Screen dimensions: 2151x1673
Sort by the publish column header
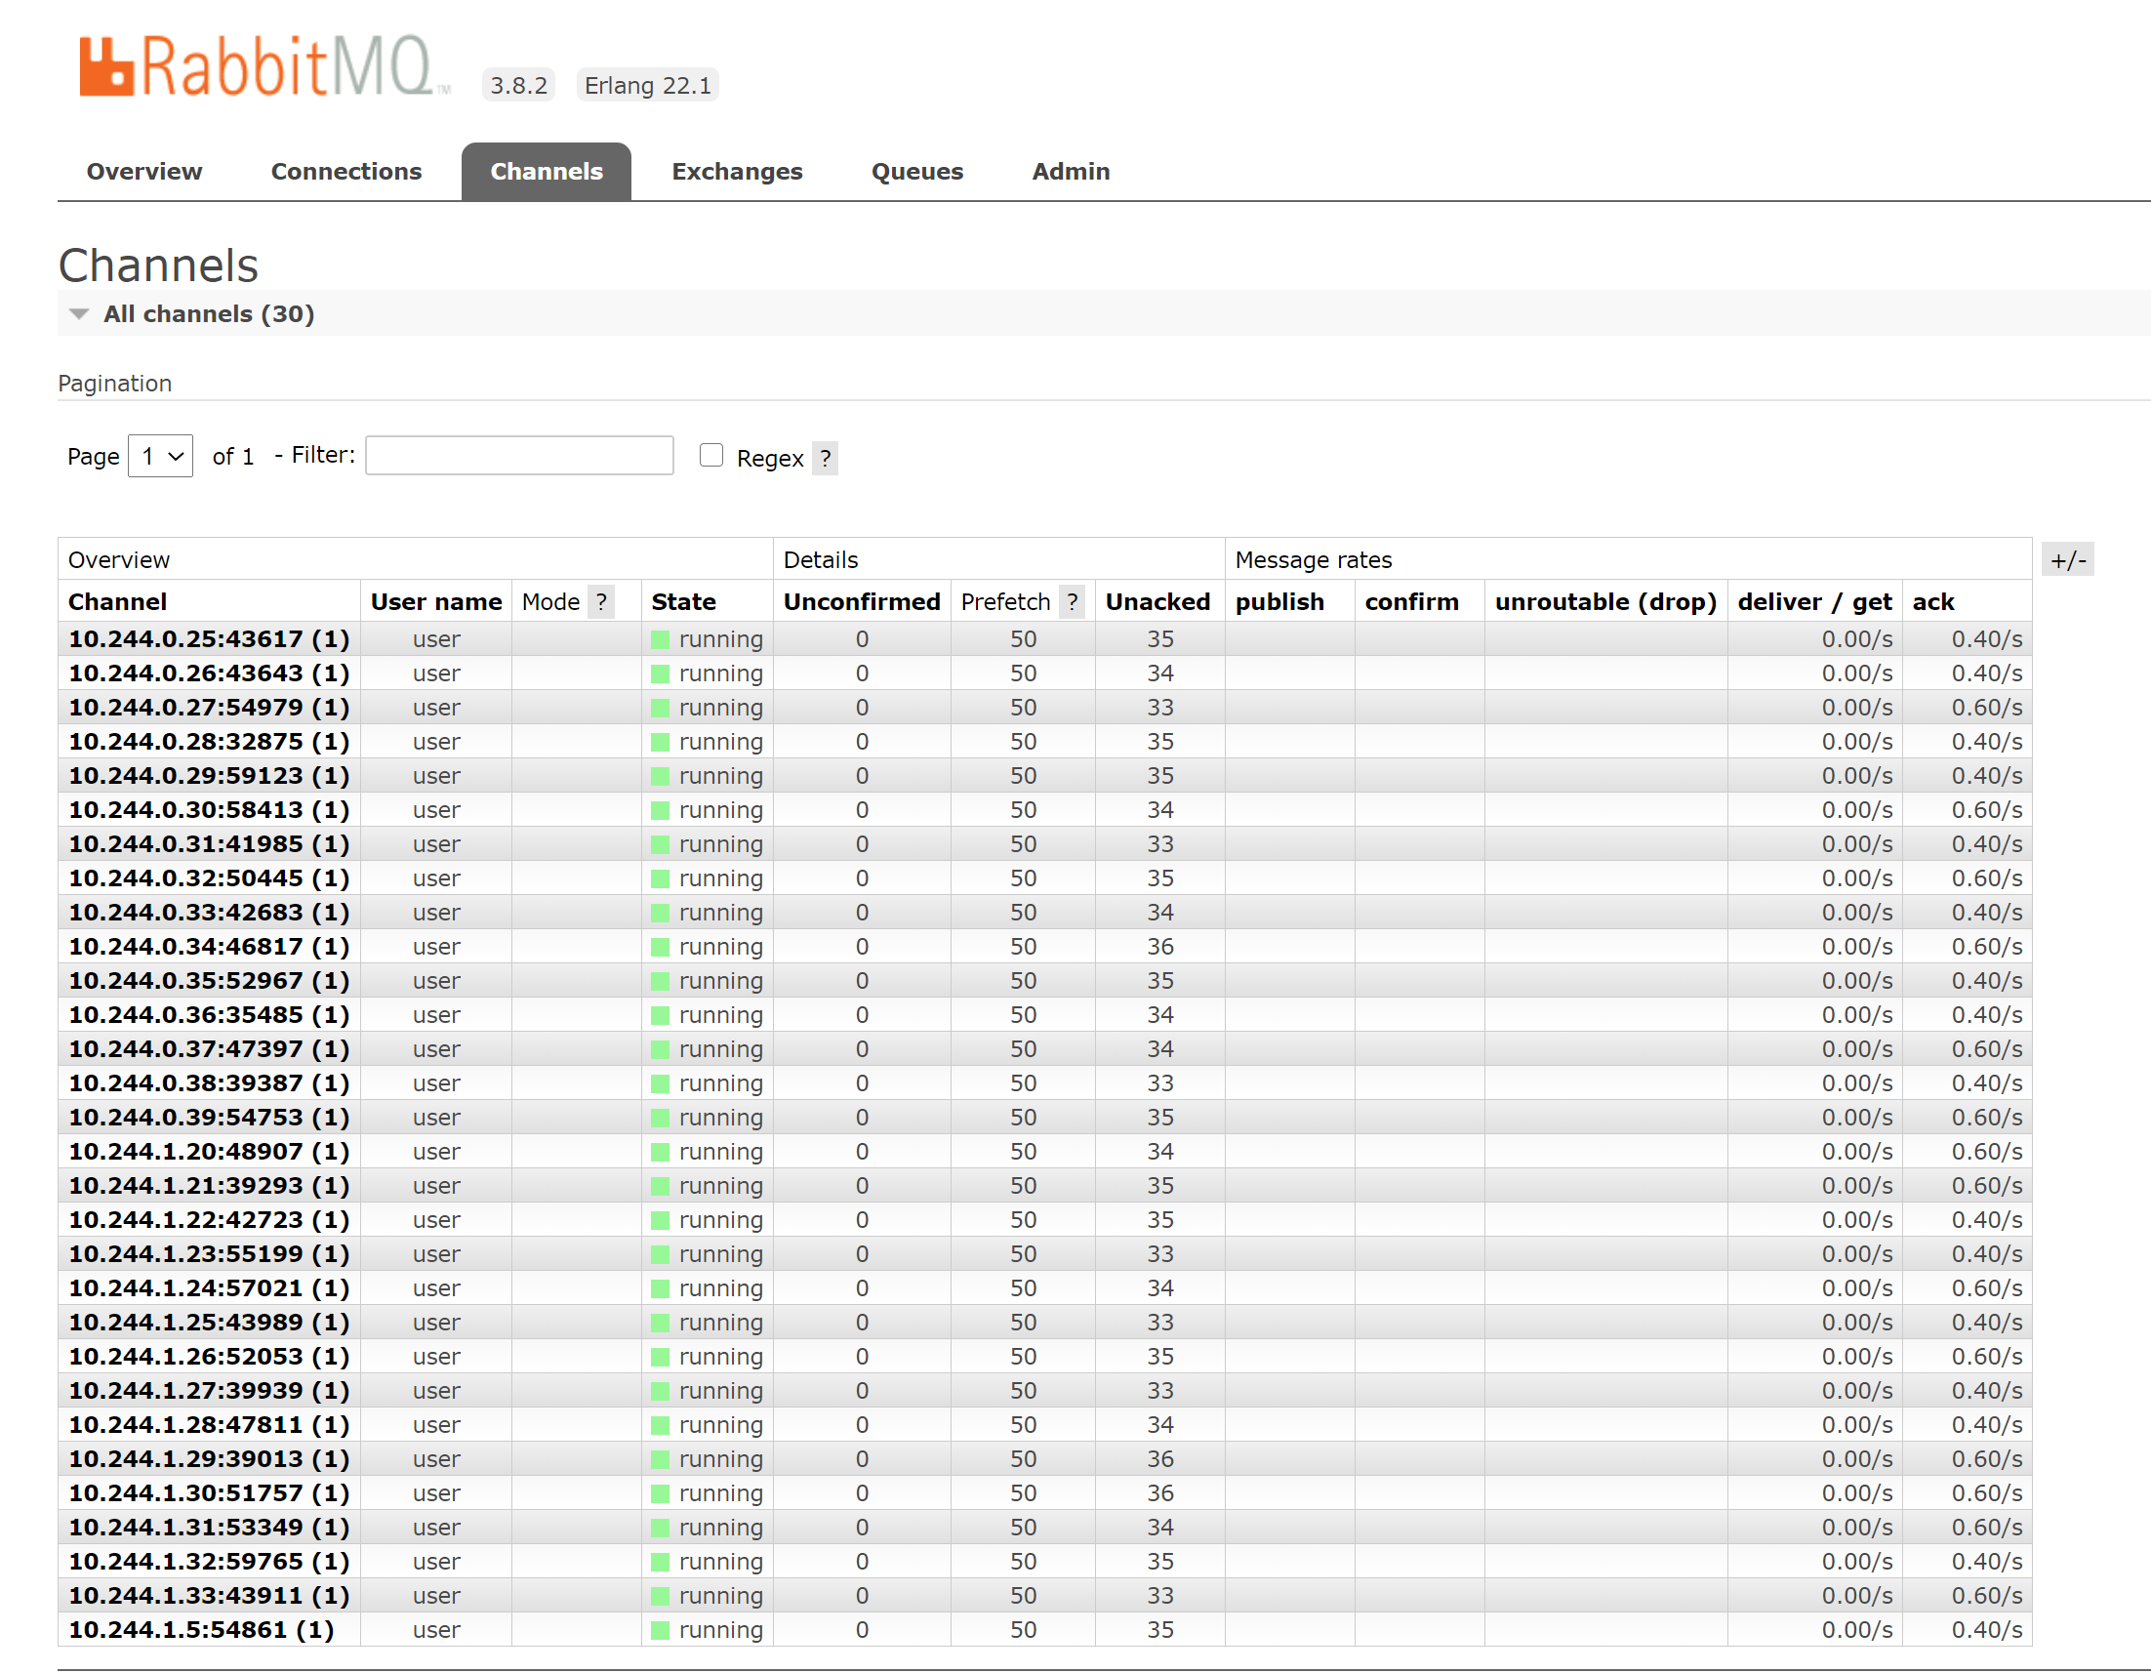pos(1279,602)
